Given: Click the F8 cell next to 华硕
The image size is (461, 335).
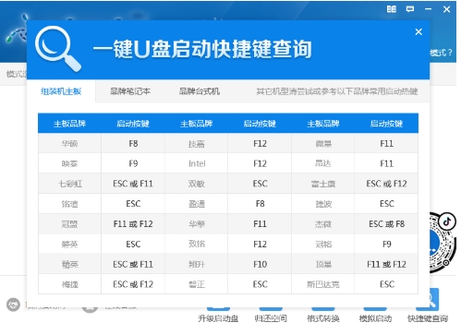Looking at the screenshot, I should point(133,144).
